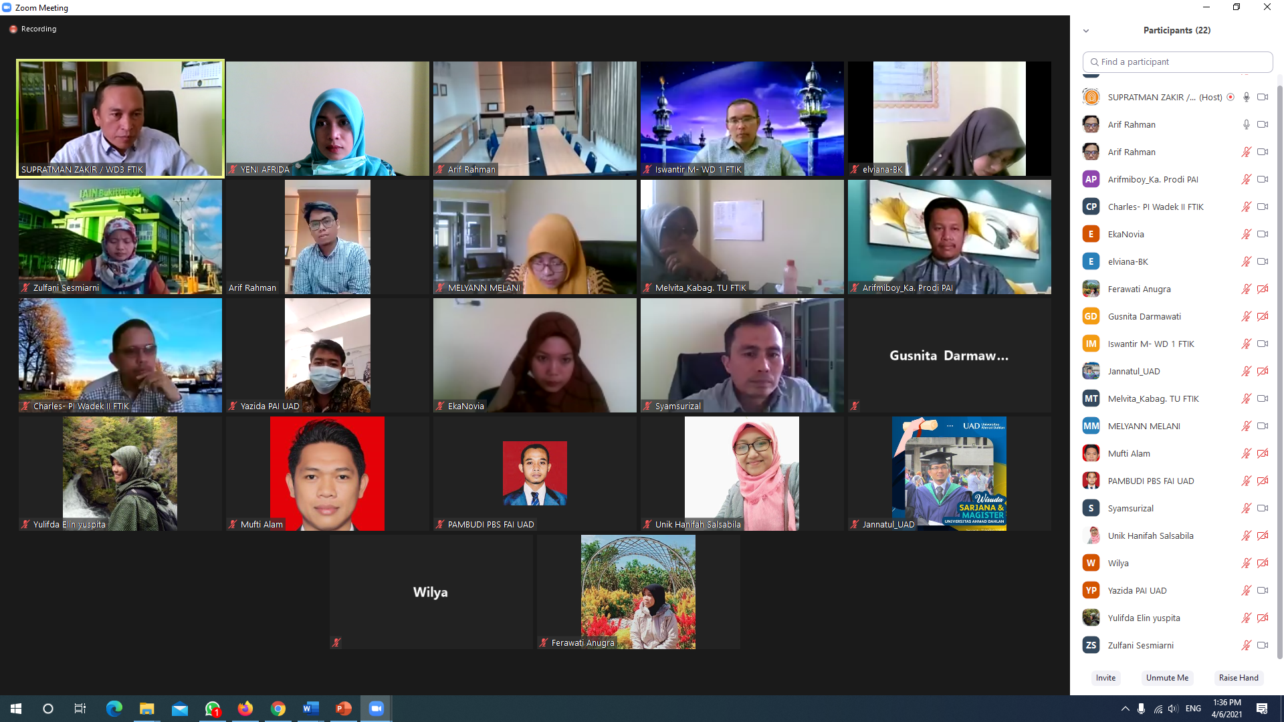
Task: Open PowerPoint from the taskbar
Action: (x=344, y=709)
